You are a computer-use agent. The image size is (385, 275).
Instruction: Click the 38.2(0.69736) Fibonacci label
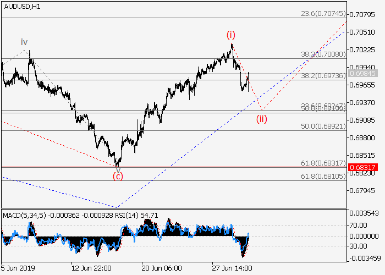pyautogui.click(x=322, y=76)
